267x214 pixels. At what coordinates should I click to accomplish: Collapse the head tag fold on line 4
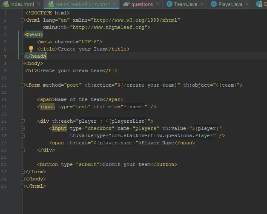23,35
